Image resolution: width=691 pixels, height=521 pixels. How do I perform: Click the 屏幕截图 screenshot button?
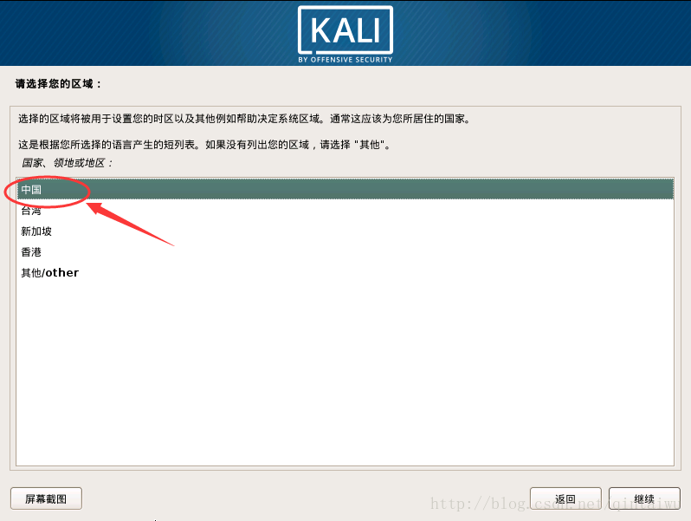[46, 498]
